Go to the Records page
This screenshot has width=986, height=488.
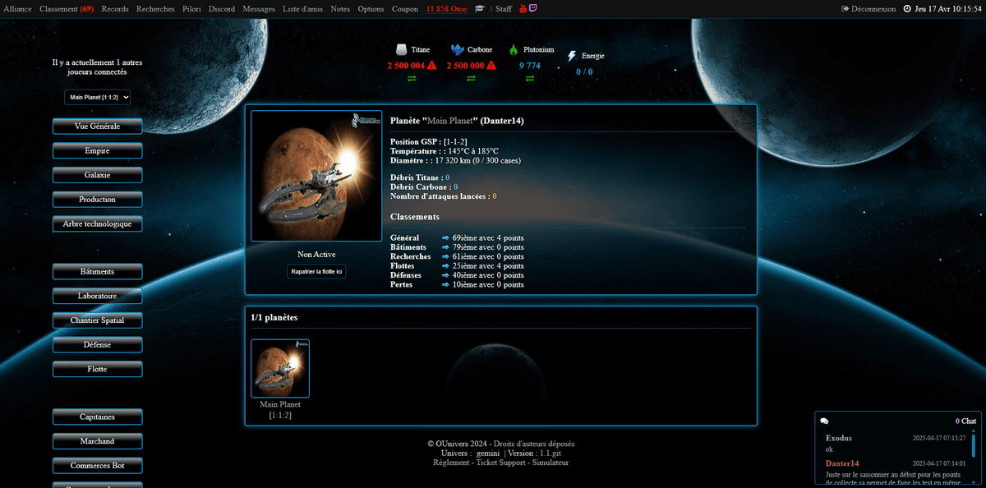115,8
